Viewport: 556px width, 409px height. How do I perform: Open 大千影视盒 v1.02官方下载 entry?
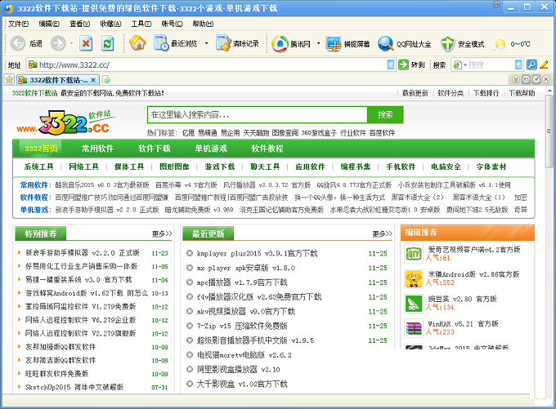[x=242, y=384]
